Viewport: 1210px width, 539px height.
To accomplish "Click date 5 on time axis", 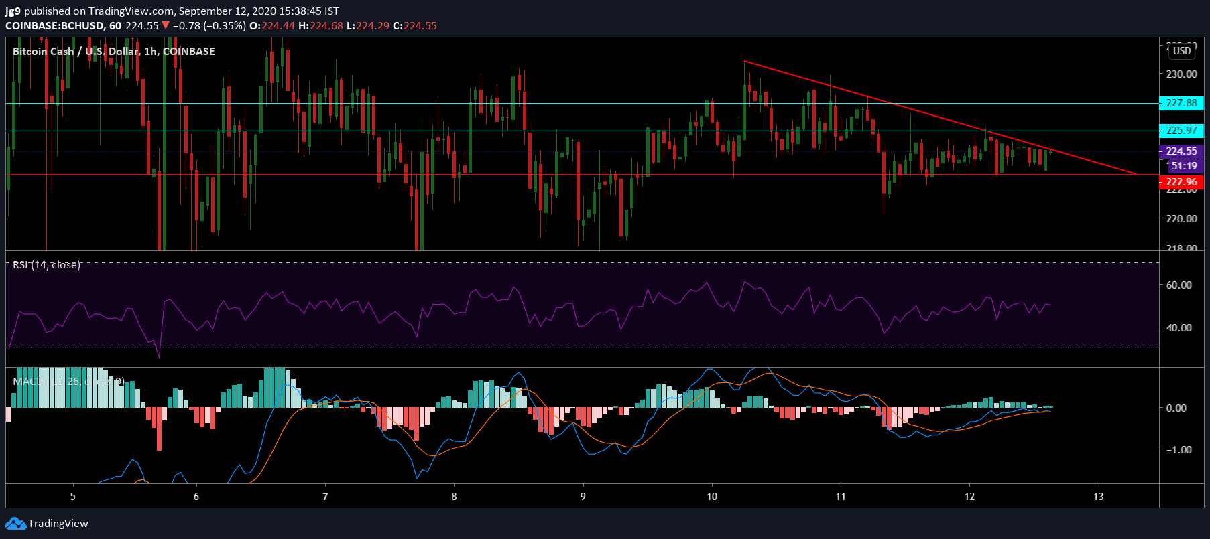I will (x=73, y=497).
